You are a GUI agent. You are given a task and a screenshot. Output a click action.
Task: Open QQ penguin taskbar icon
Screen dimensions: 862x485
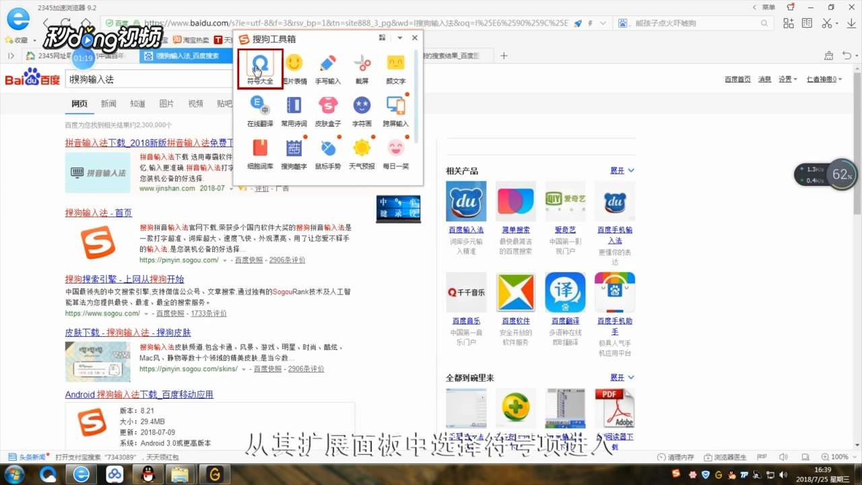(148, 474)
